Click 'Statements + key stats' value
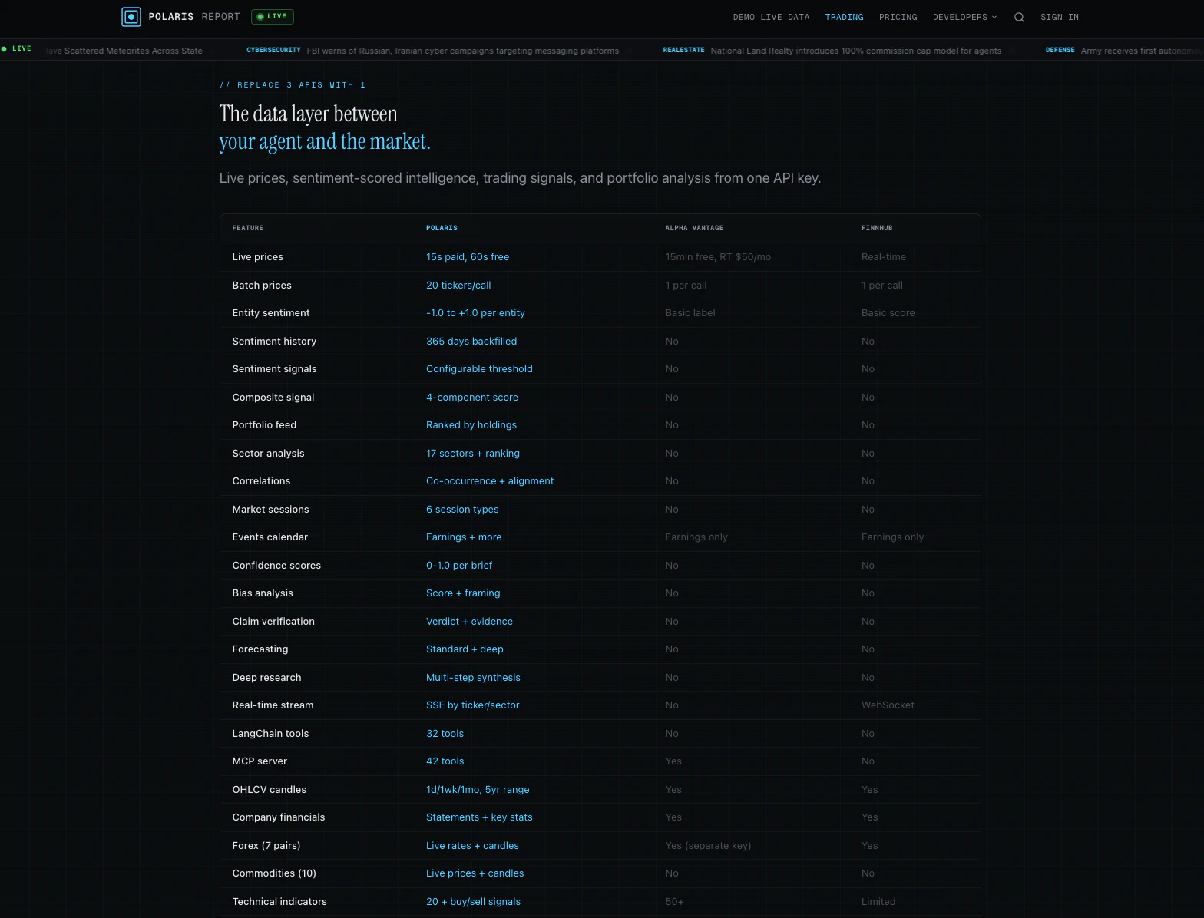Image resolution: width=1204 pixels, height=918 pixels. 479,817
